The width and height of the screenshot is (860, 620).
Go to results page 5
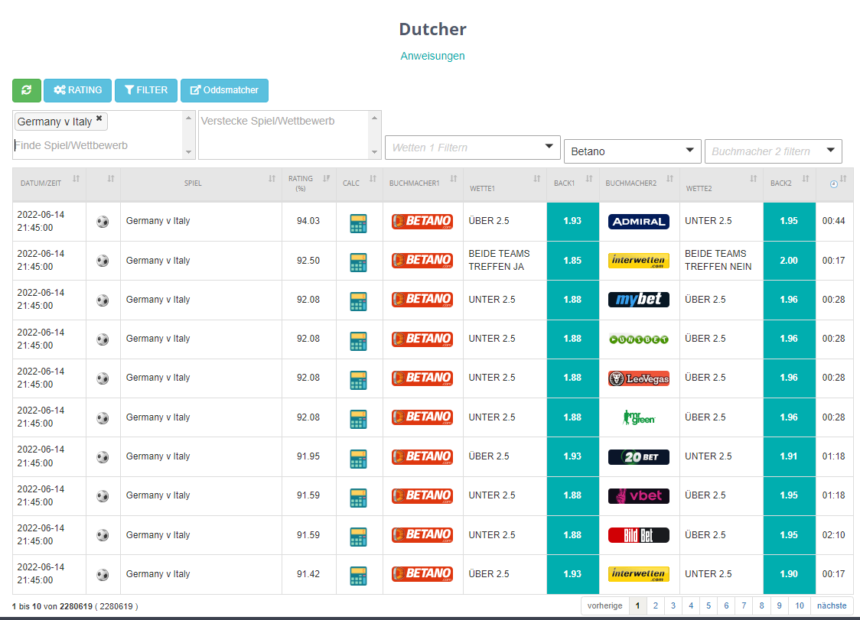click(x=709, y=605)
